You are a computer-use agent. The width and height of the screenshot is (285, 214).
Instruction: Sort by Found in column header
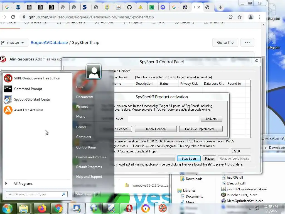point(235,84)
